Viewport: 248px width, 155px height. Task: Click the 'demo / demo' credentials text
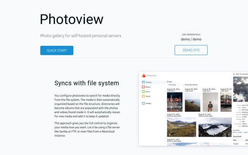pos(191,39)
